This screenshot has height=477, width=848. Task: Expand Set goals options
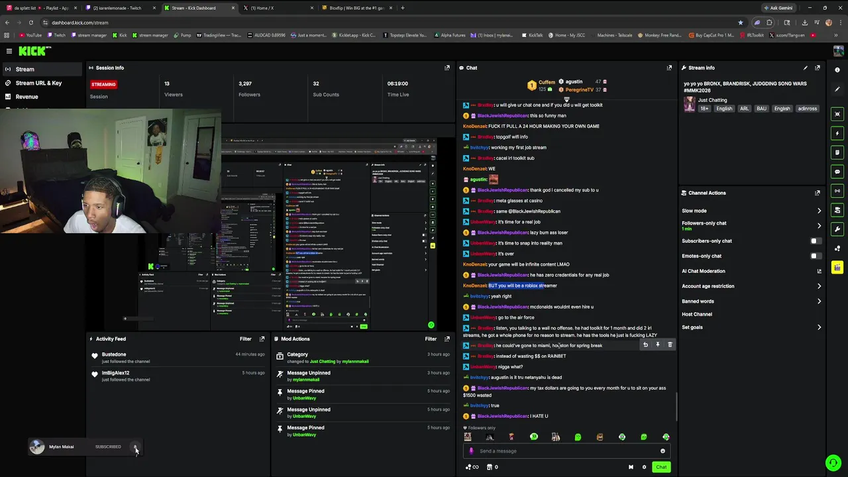[x=819, y=327]
